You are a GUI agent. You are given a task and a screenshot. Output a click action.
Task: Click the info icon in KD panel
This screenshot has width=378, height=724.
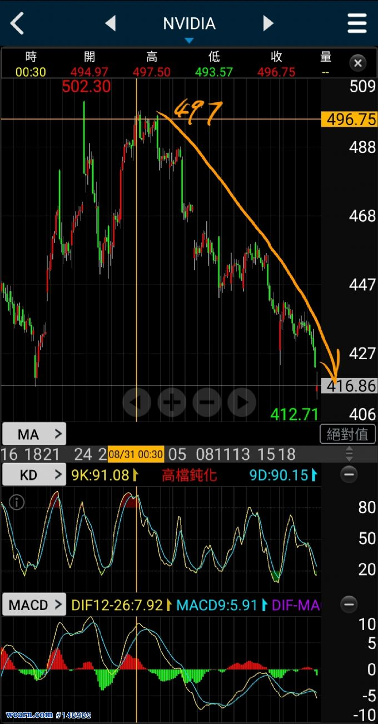coord(17,503)
